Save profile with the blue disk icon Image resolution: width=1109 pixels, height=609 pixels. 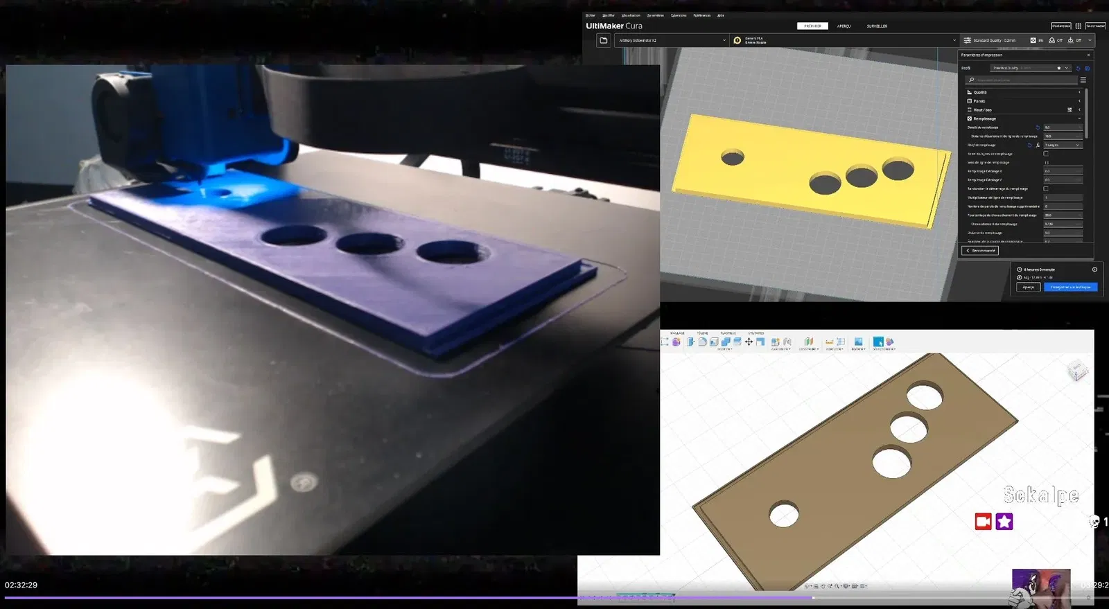tap(1087, 69)
